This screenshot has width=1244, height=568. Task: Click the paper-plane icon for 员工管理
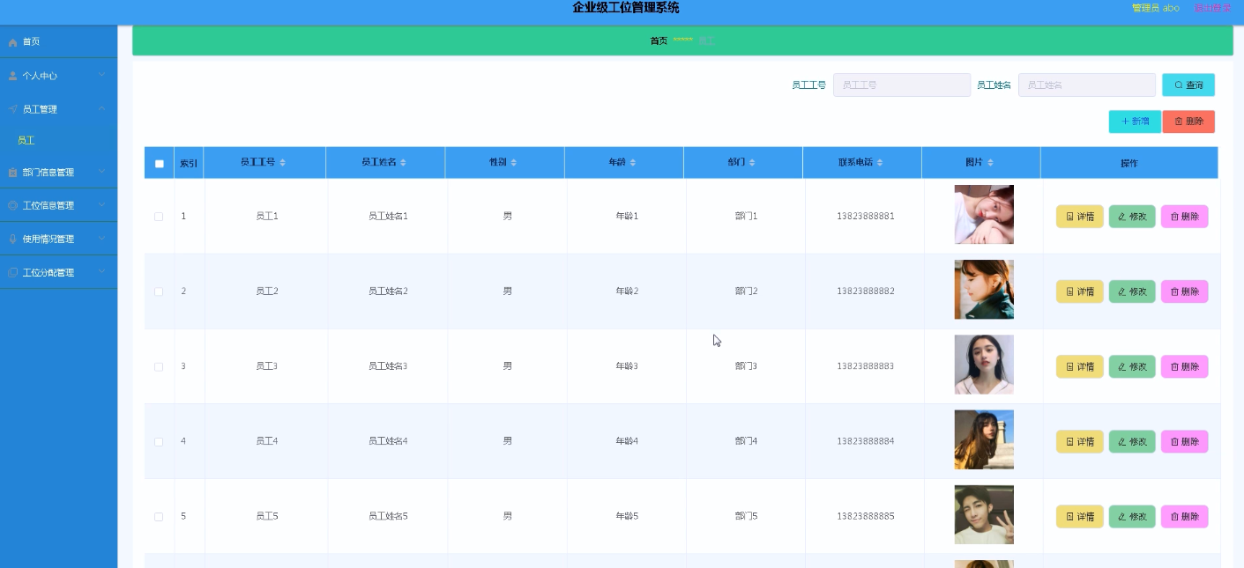click(x=11, y=108)
